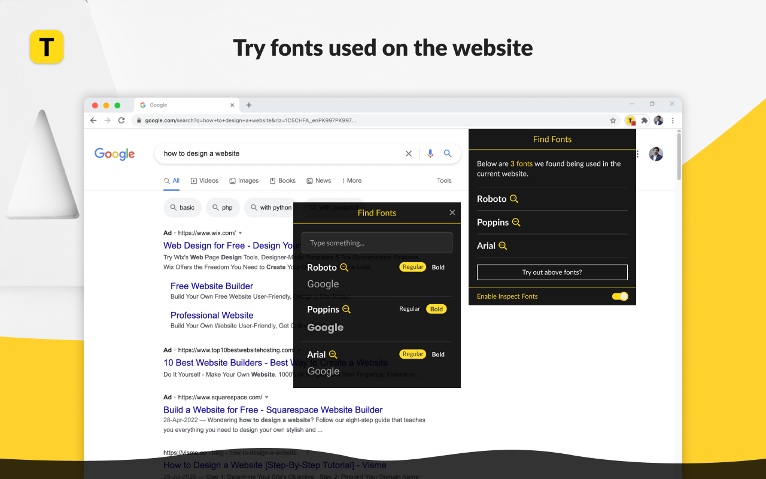Expand the wix.com ad dropdown arrow
766x479 pixels.
coord(241,233)
